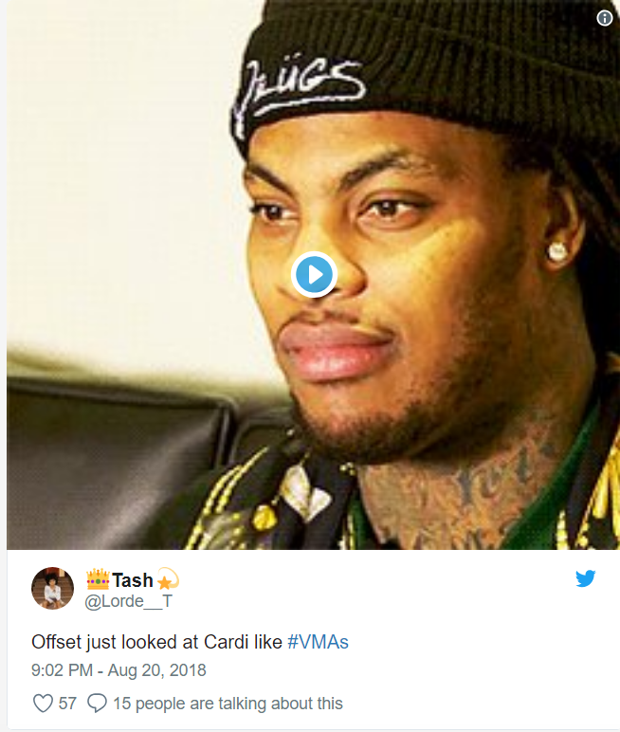
Task: Click the crown emoji beside Tash
Action: pyautogui.click(x=98, y=579)
